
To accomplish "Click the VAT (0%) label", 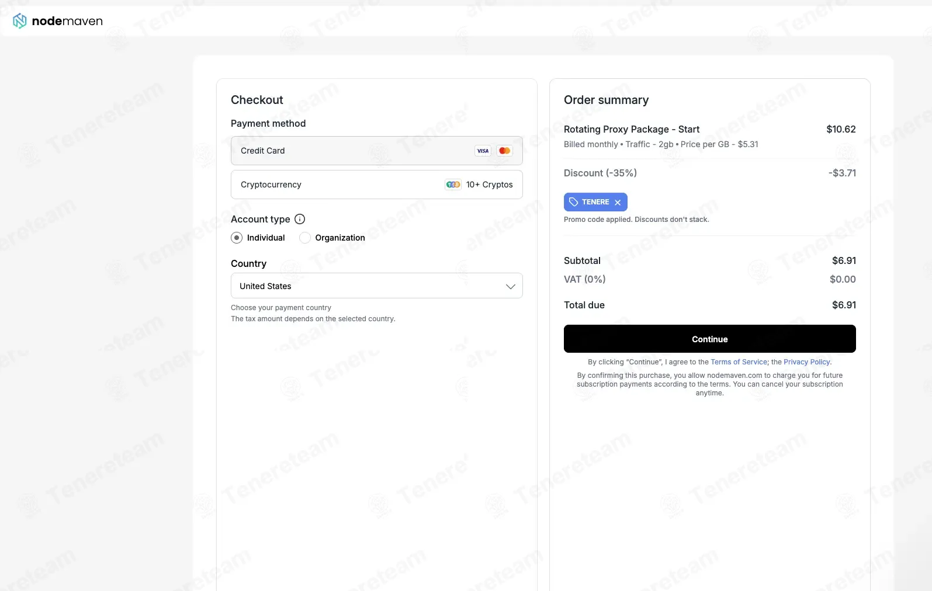I will 584,279.
